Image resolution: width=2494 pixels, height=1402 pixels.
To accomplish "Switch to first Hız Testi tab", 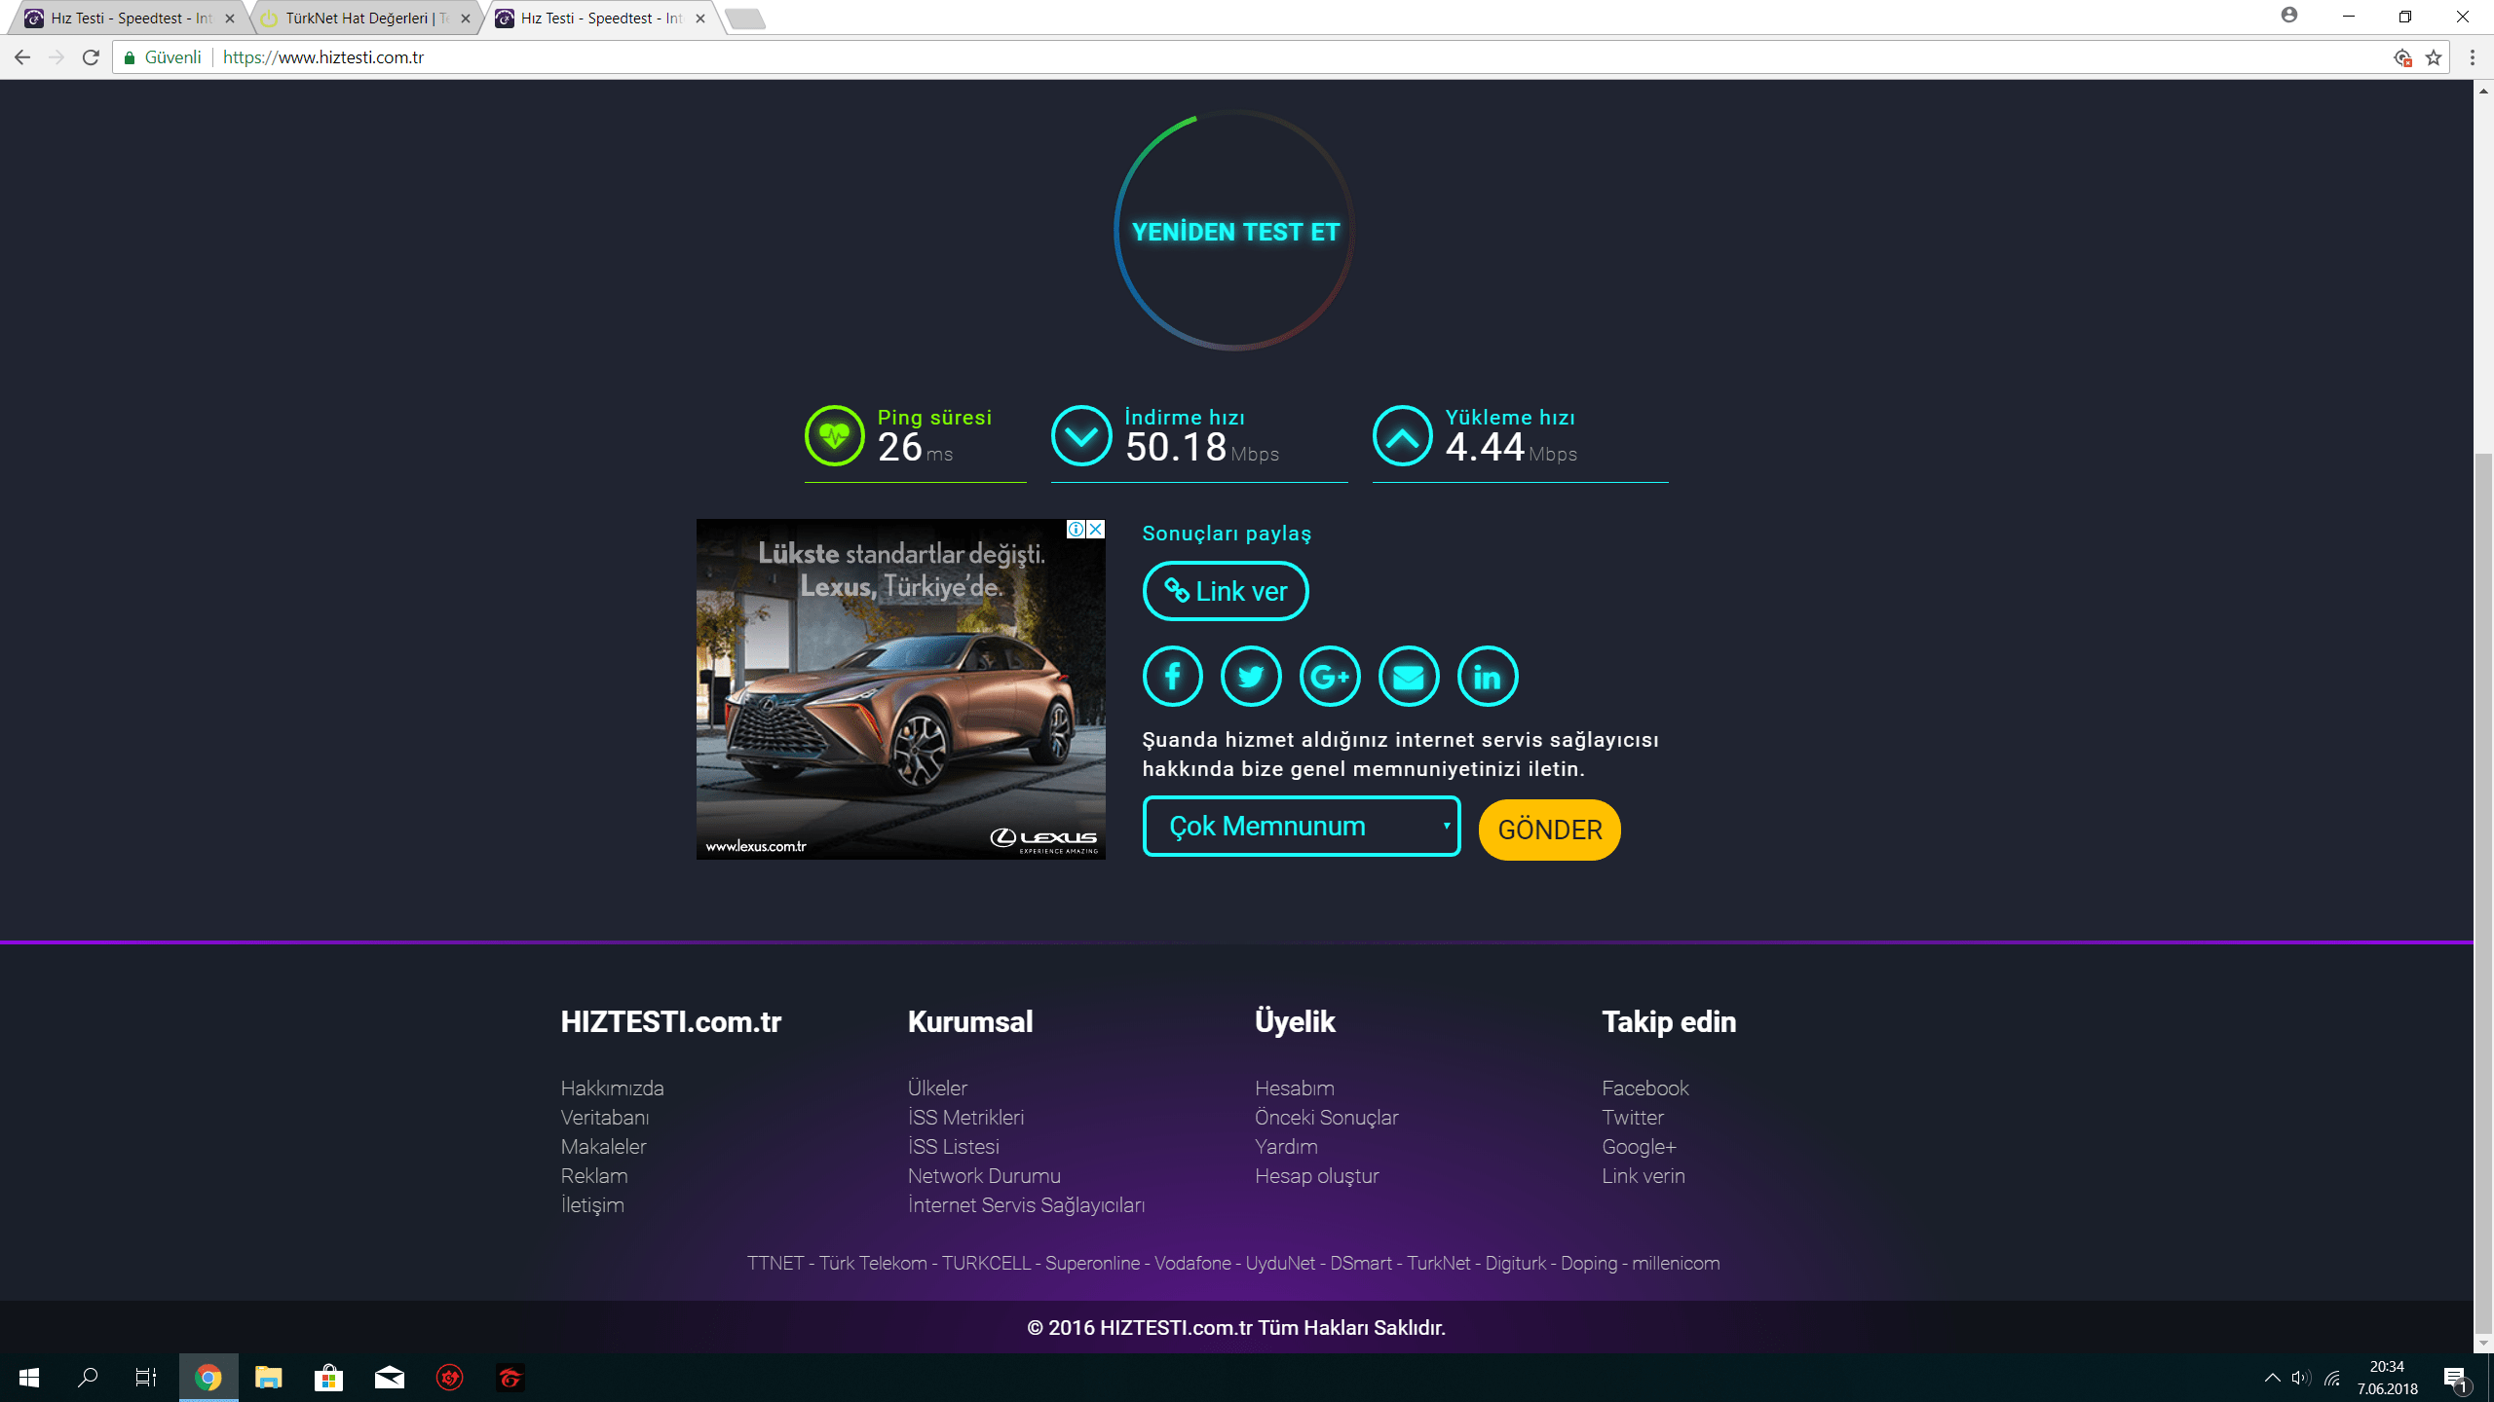I will tap(127, 18).
